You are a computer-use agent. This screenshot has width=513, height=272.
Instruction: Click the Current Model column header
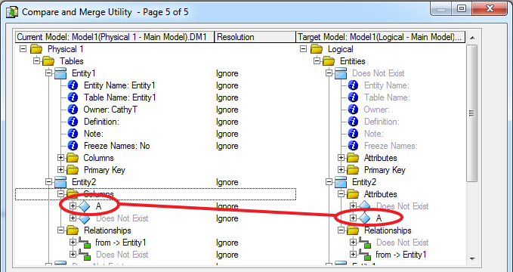tap(115, 37)
